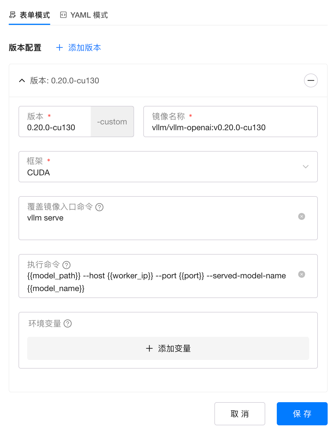Remove version 0.20.0-cu130 with minus icon
Image resolution: width=334 pixels, height=434 pixels.
pyautogui.click(x=311, y=80)
